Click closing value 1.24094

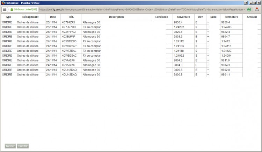pos(226,56)
